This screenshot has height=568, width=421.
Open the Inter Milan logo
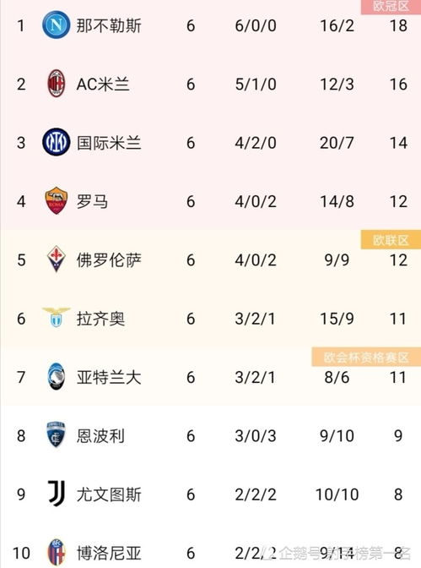tap(56, 142)
